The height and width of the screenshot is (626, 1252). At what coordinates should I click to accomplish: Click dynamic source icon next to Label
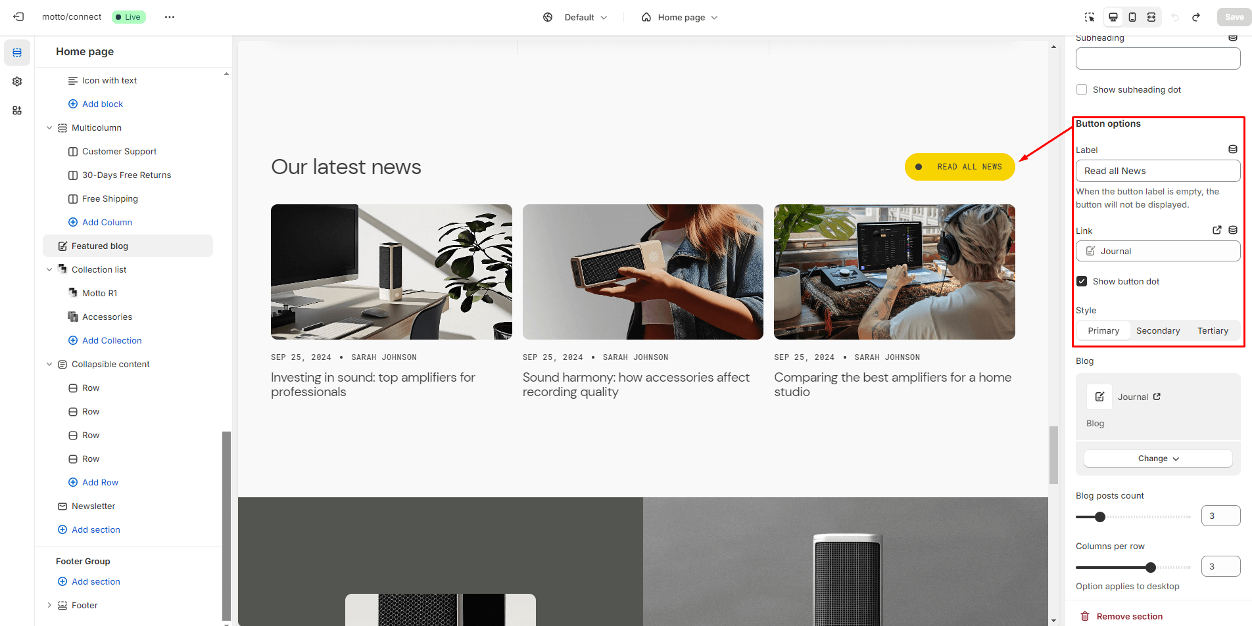coord(1233,150)
